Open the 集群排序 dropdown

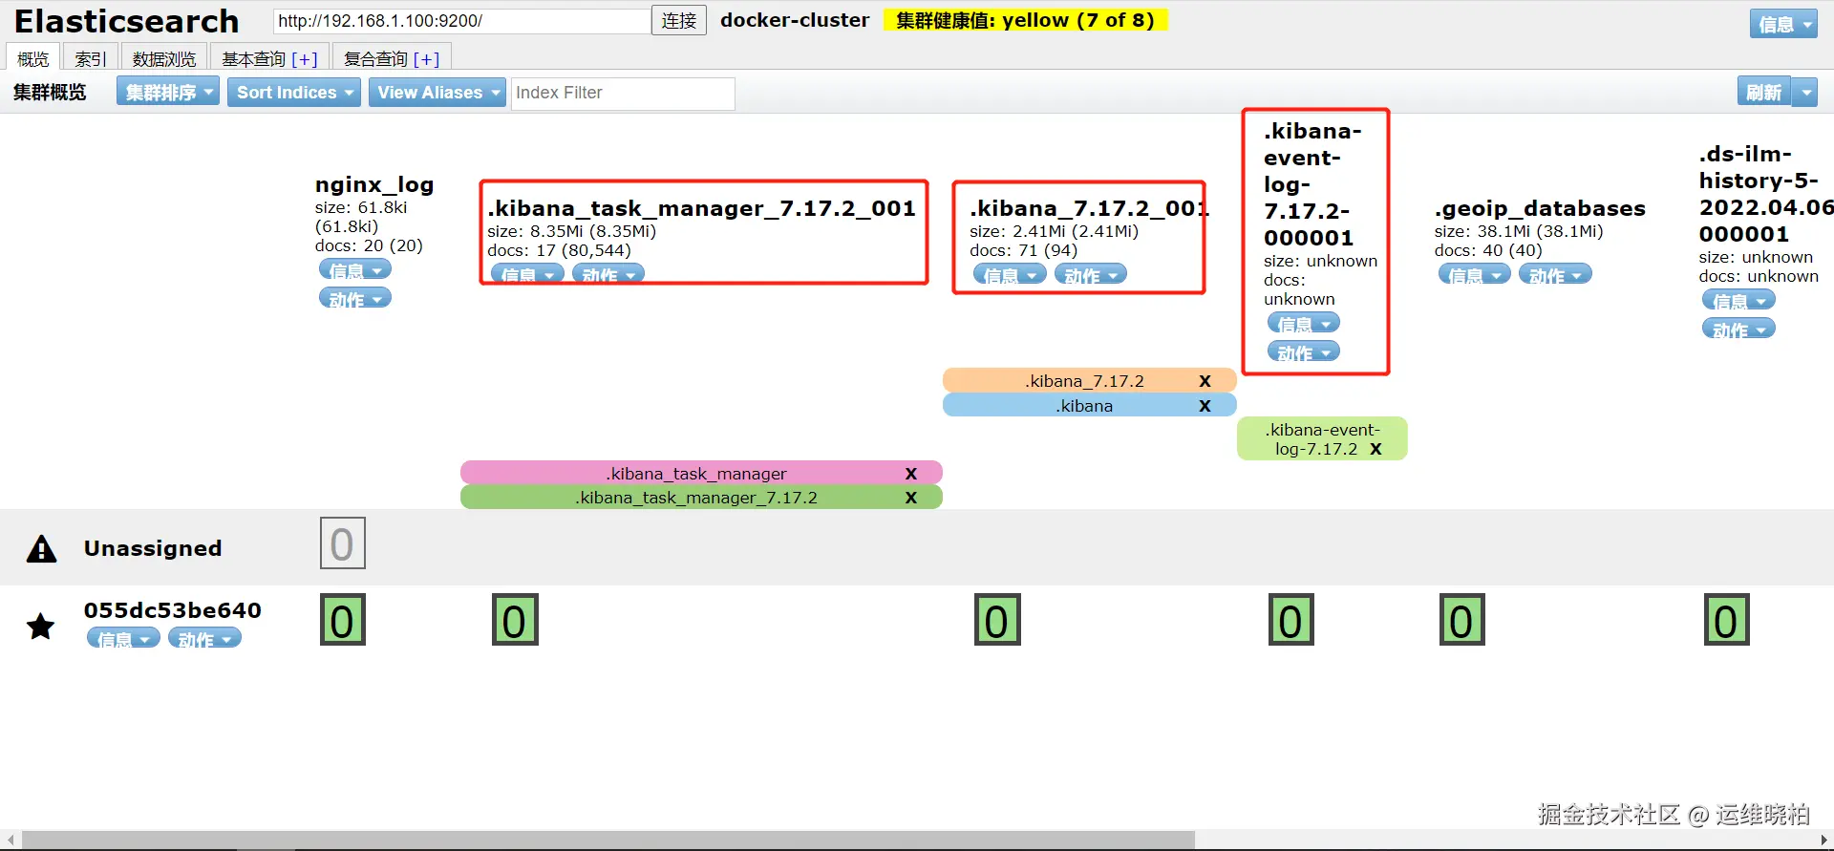[168, 92]
